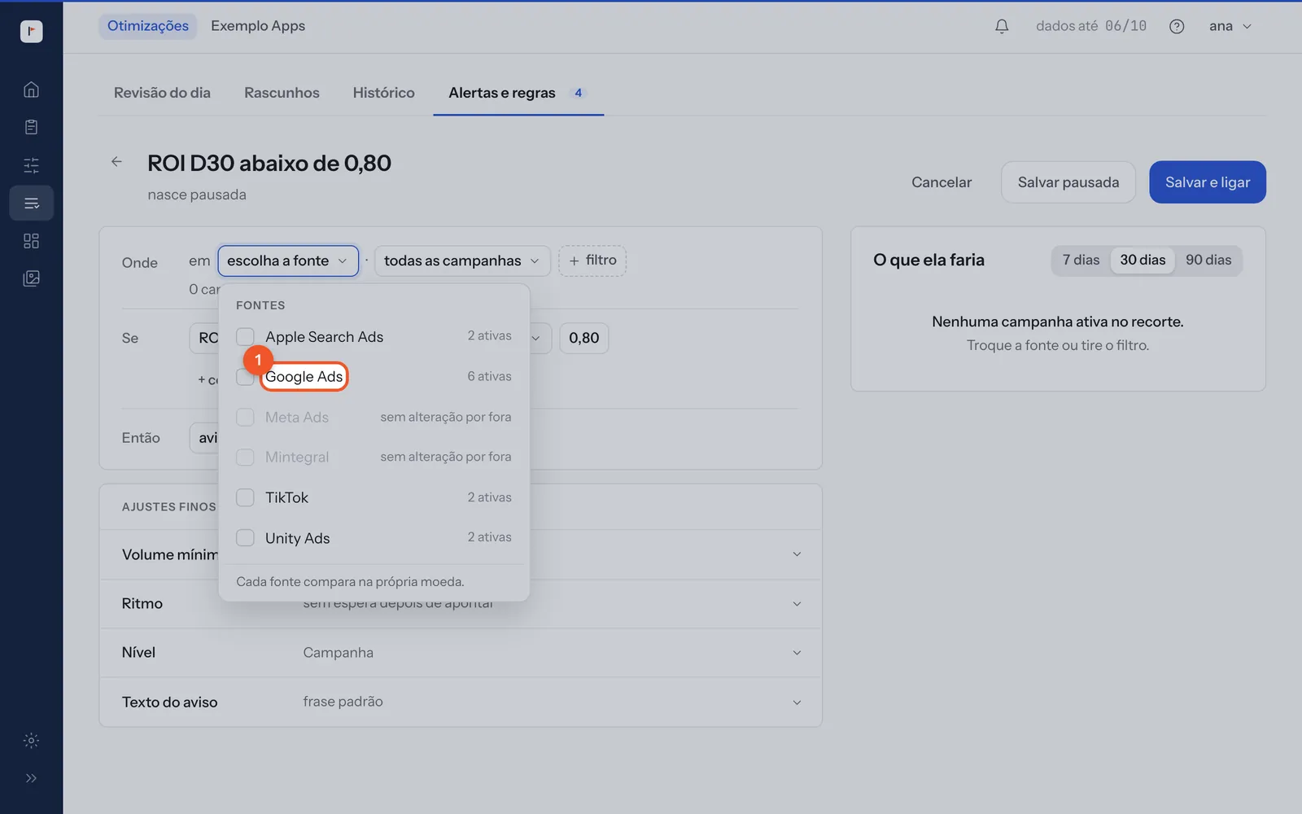Switch to the Revisão do dia tab
This screenshot has width=1302, height=814.
point(162,93)
